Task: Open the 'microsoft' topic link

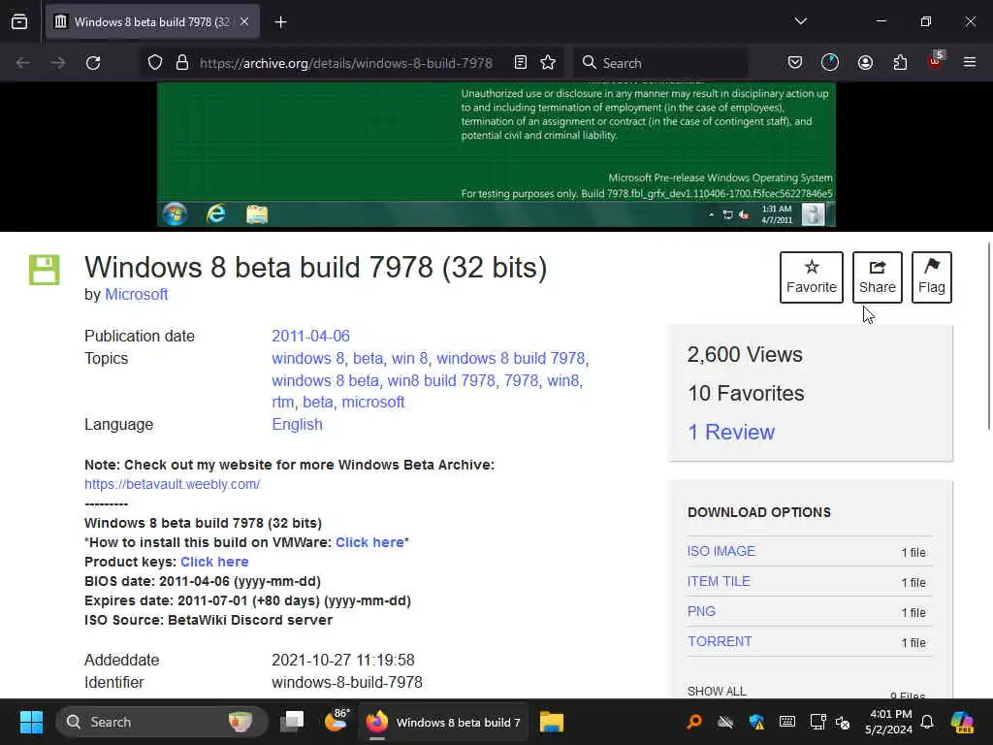Action: click(x=373, y=403)
